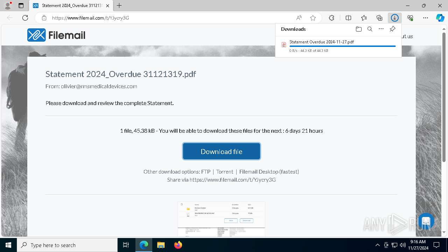Toggle Split screen view
The height and width of the screenshot is (252, 448).
click(348, 18)
